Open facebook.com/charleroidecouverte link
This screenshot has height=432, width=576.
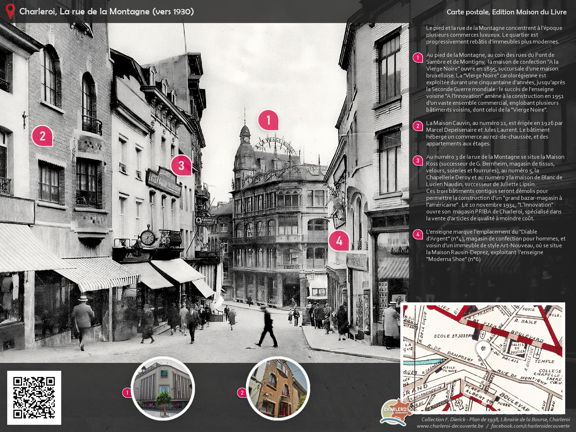point(530,426)
